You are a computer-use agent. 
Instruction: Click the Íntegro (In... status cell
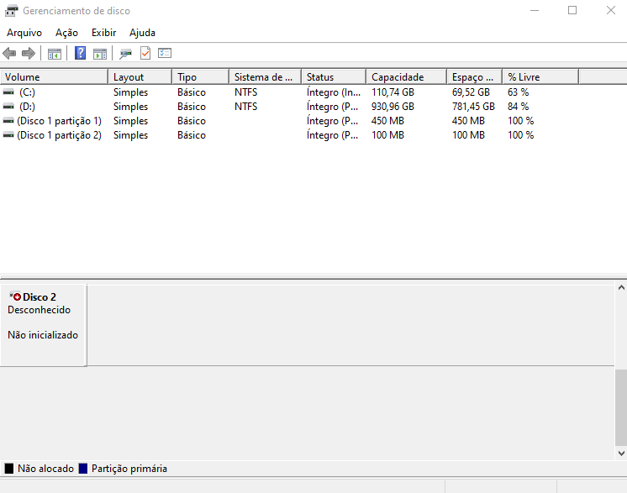334,92
